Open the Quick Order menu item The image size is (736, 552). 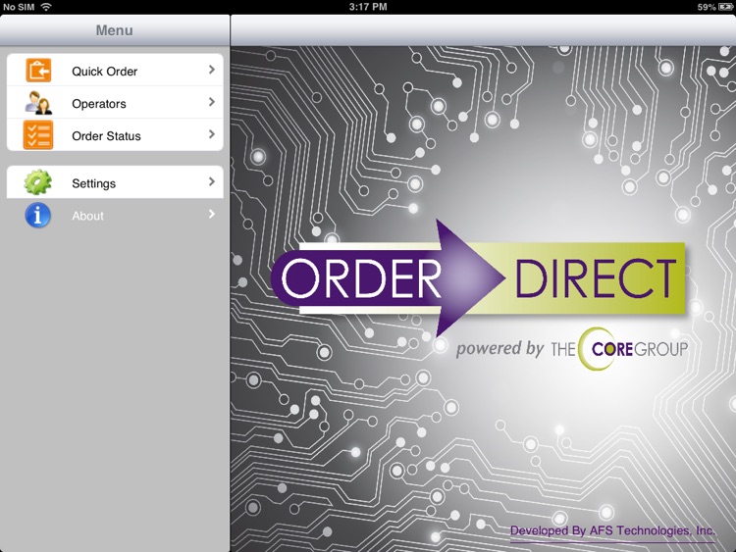pos(115,70)
